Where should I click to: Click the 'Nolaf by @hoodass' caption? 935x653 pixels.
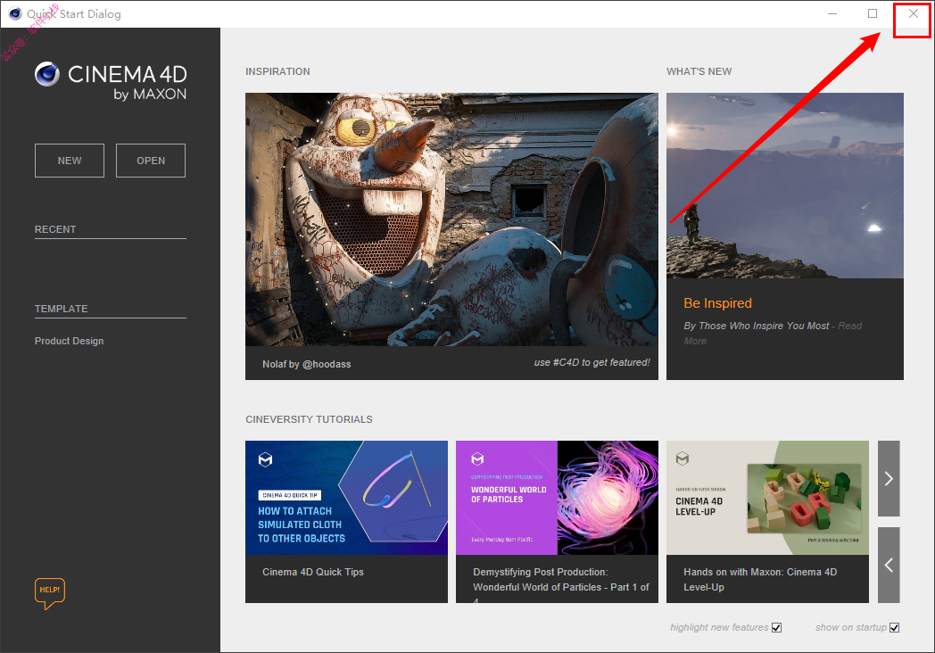coord(307,364)
